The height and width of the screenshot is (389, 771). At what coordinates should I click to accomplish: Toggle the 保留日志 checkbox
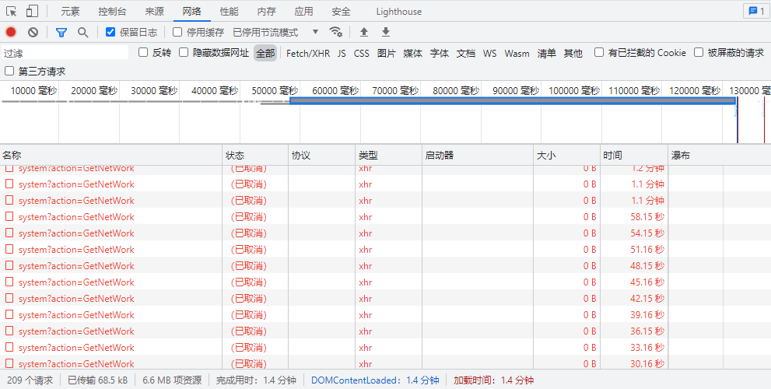[x=110, y=33]
